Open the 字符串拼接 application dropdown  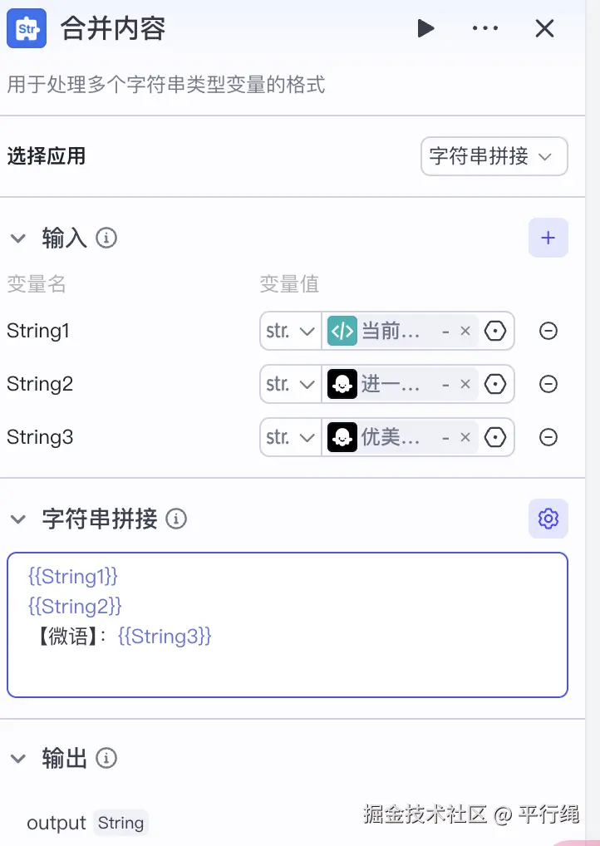[x=494, y=156]
